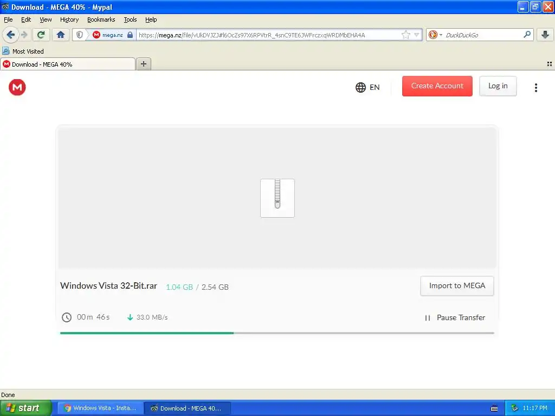Open the Windows Start menu

(25, 408)
